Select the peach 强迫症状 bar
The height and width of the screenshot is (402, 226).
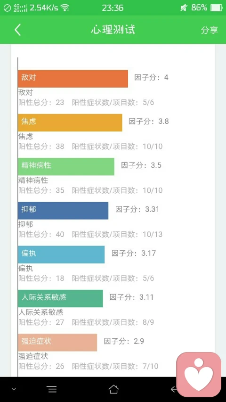pos(57,343)
